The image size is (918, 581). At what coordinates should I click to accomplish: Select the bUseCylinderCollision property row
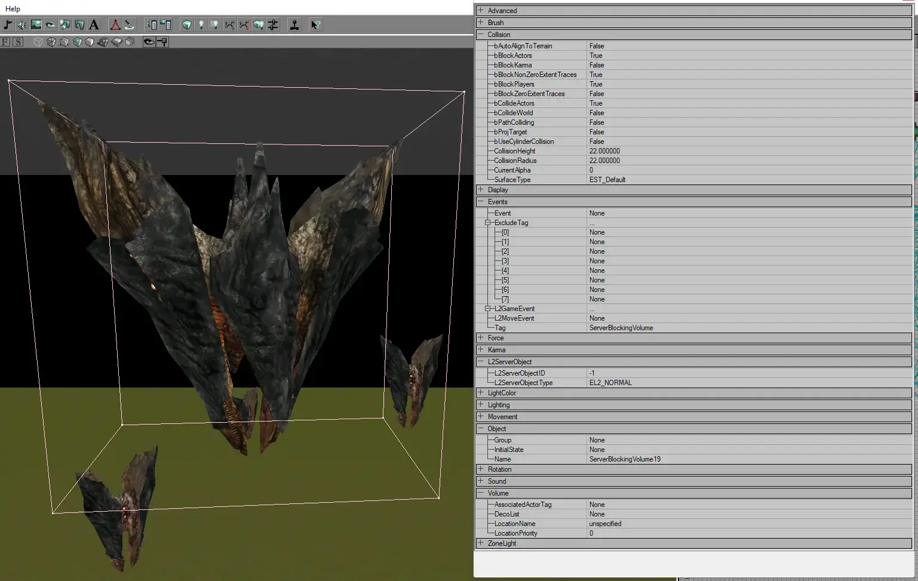[694, 142]
